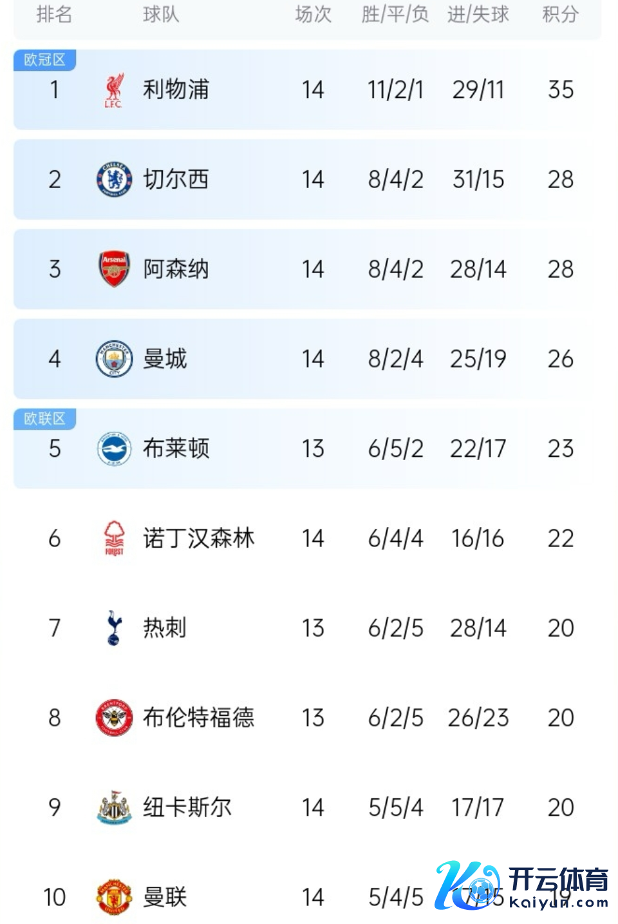Screen dimensions: 618x924
Task: Click the Nottingham Forest crest icon
Action: pyautogui.click(x=114, y=538)
